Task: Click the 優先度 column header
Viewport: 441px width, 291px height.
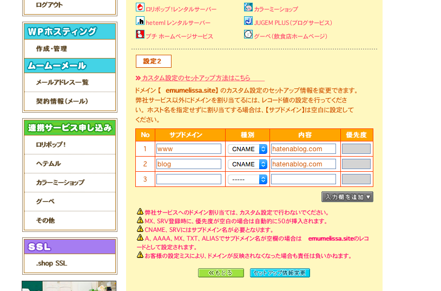Action: point(357,135)
